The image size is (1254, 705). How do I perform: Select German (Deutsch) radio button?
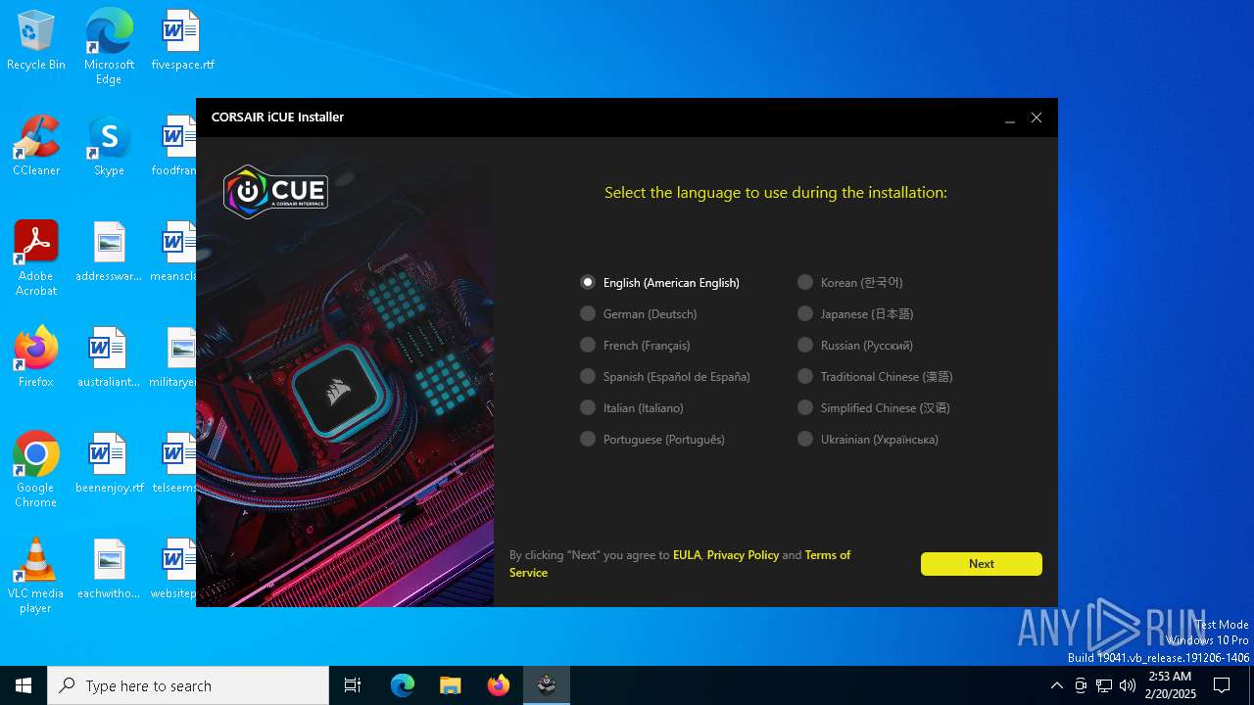pyautogui.click(x=588, y=313)
